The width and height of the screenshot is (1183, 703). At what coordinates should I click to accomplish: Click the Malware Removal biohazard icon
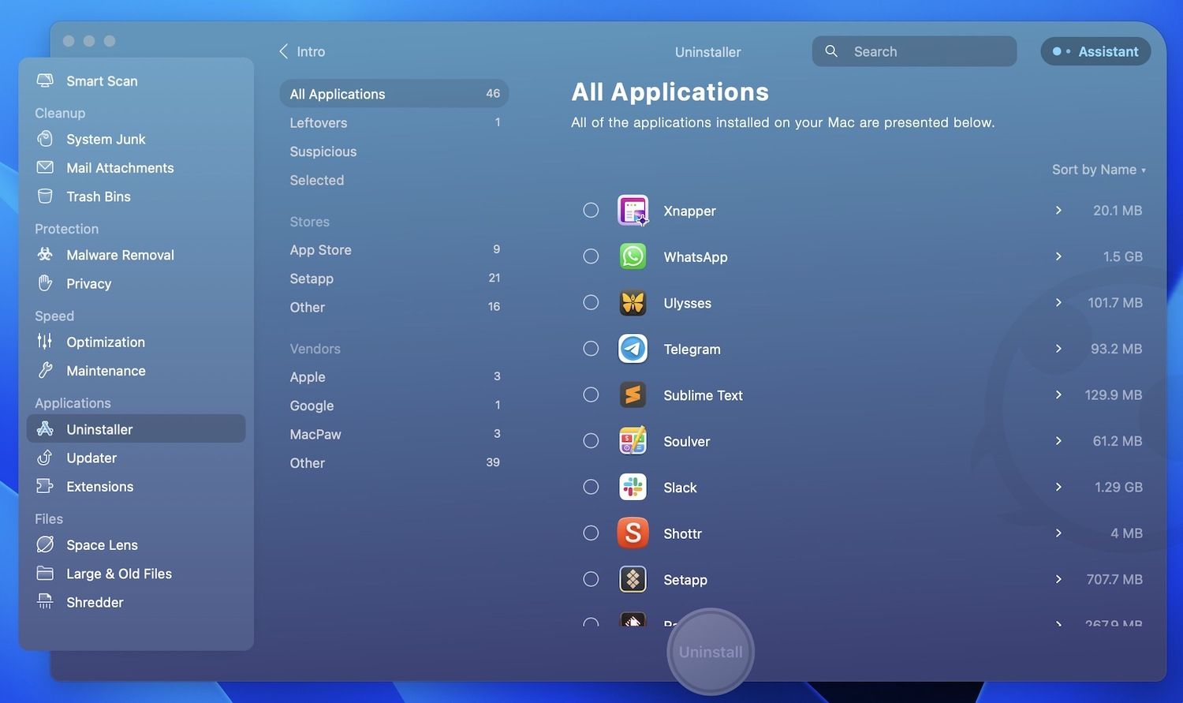tap(45, 254)
